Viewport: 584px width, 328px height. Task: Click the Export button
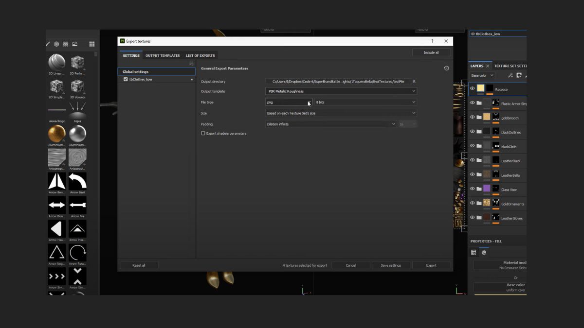431,265
